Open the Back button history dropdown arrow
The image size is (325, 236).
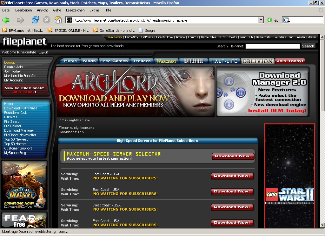coord(13,20)
